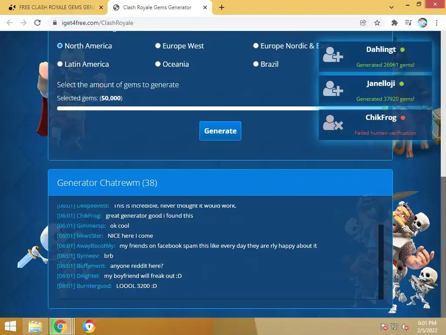Open the second Chrome-like taskbar app
This screenshot has width=446, height=335.
tap(89, 326)
